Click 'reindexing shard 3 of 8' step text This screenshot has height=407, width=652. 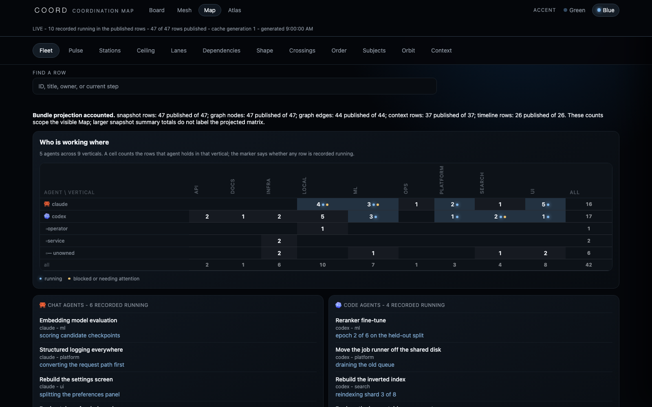(366, 394)
